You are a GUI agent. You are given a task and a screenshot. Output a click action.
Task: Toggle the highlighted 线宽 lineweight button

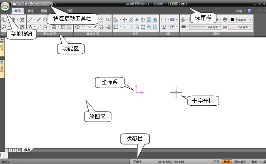227,162
